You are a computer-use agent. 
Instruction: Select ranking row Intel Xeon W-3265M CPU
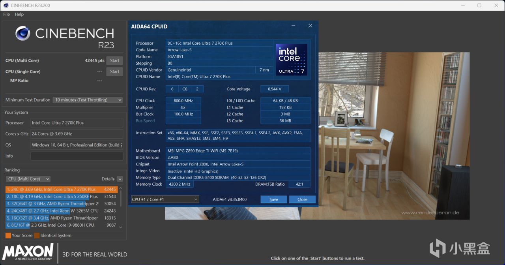(61, 211)
